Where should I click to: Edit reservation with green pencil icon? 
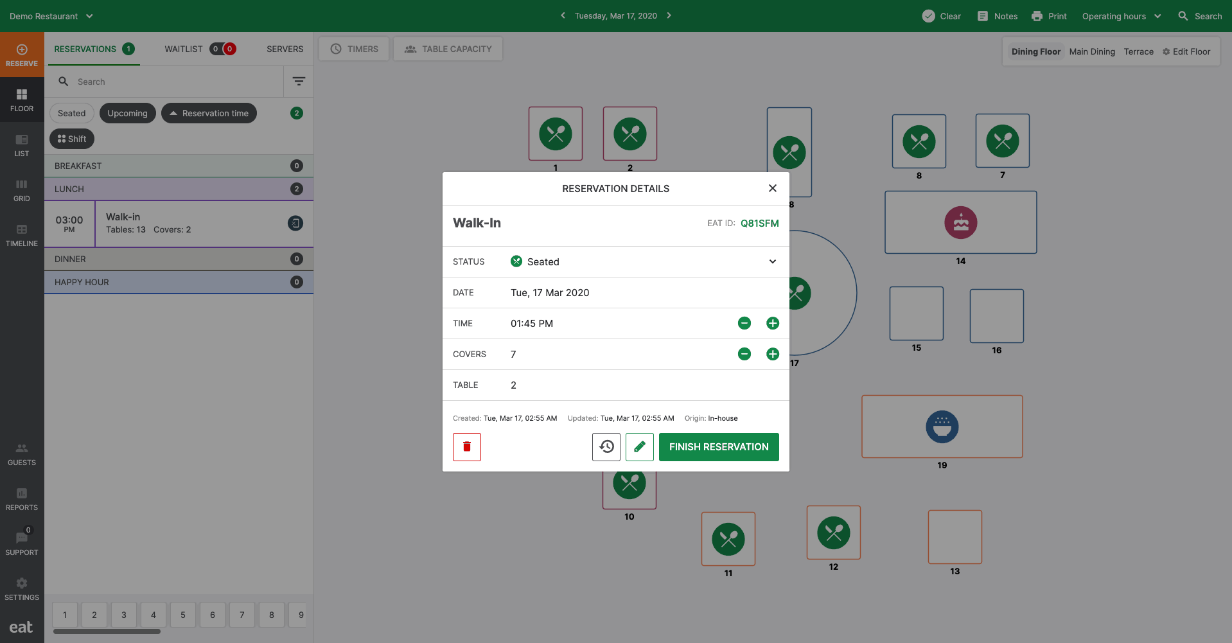pyautogui.click(x=639, y=447)
